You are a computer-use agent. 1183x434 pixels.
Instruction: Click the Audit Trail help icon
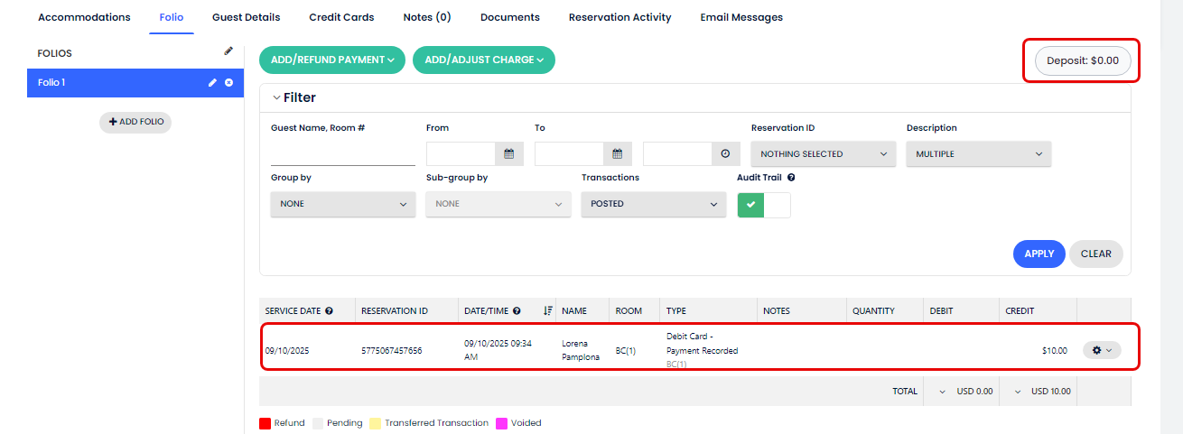point(790,178)
